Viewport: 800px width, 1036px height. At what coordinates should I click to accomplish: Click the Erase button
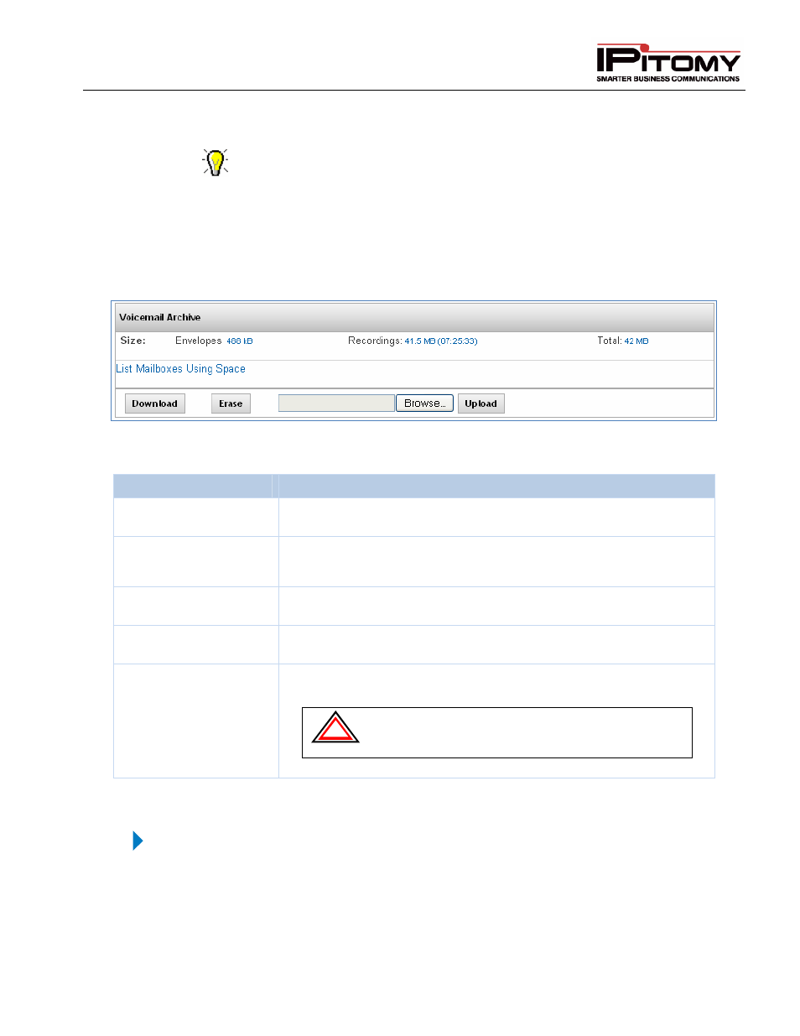(x=231, y=403)
